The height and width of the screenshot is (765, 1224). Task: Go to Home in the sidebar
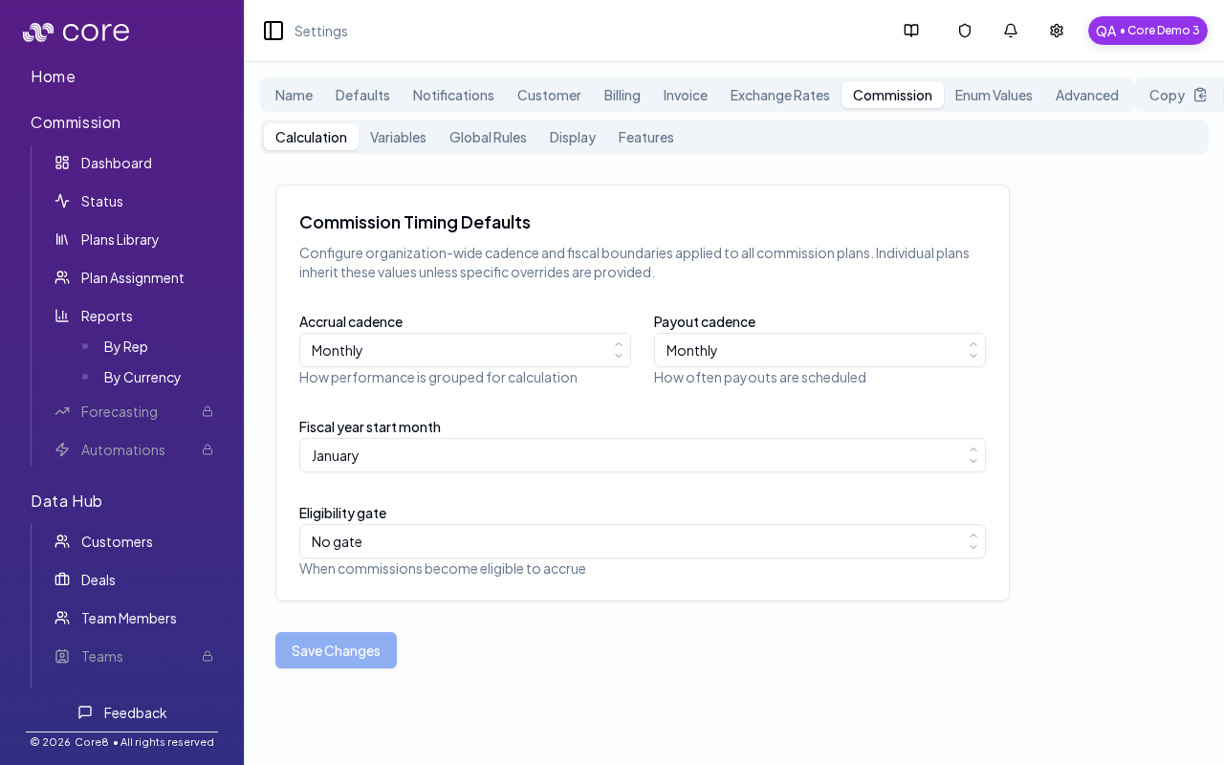coord(53,76)
